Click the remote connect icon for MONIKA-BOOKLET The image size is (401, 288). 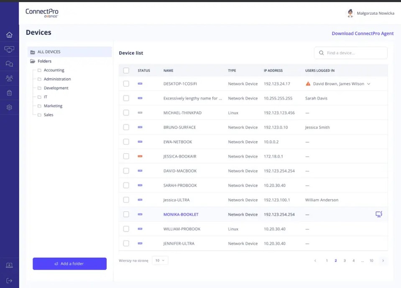point(379,214)
